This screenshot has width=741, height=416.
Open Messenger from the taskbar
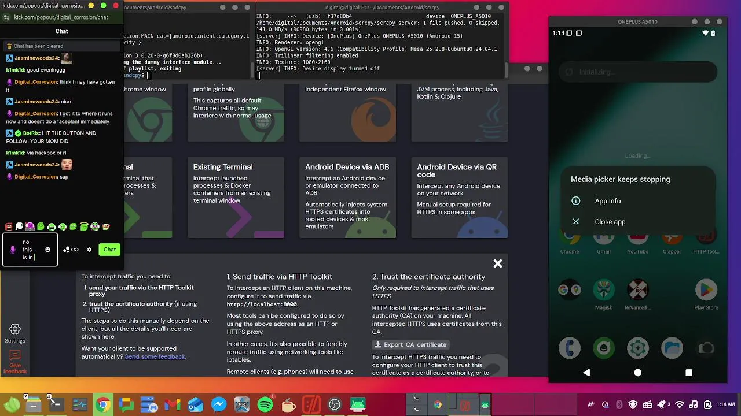219,404
